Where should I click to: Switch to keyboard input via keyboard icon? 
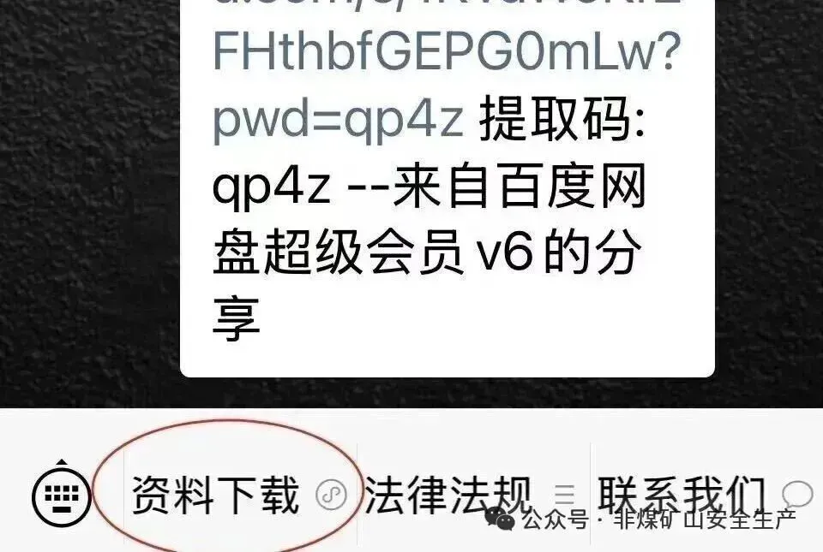tap(62, 495)
